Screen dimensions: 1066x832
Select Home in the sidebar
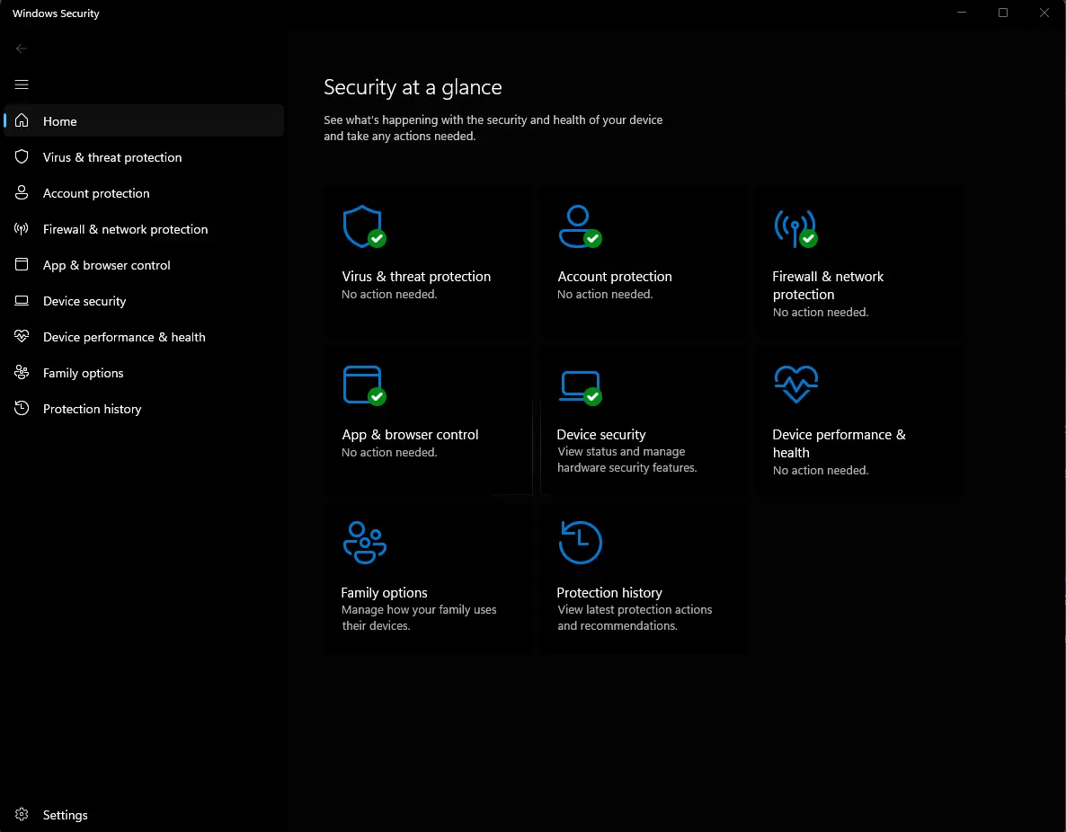(144, 121)
